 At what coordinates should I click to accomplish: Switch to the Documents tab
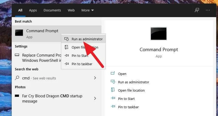52,10
